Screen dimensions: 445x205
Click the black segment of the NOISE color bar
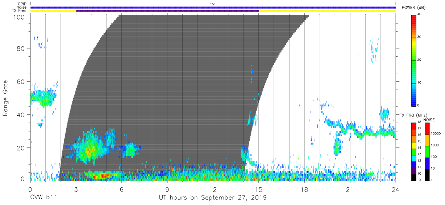[427, 175]
